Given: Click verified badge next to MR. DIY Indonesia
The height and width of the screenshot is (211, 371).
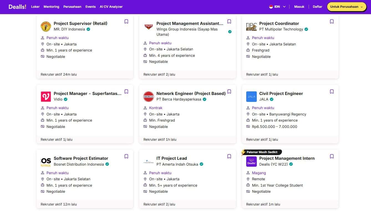Looking at the screenshot, I should pyautogui.click(x=88, y=29).
